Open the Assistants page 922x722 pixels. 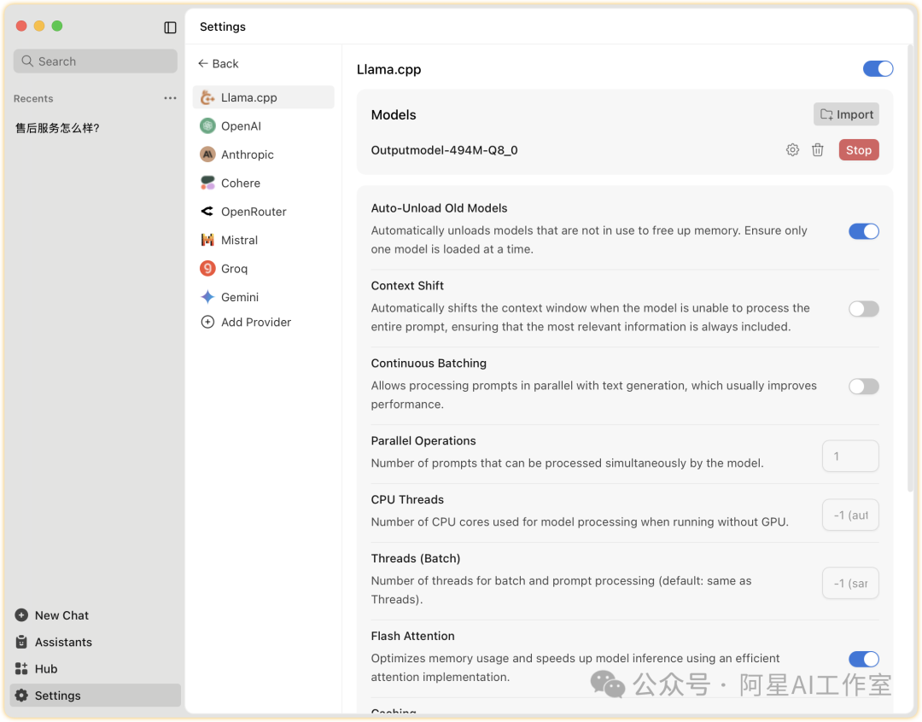(96, 642)
